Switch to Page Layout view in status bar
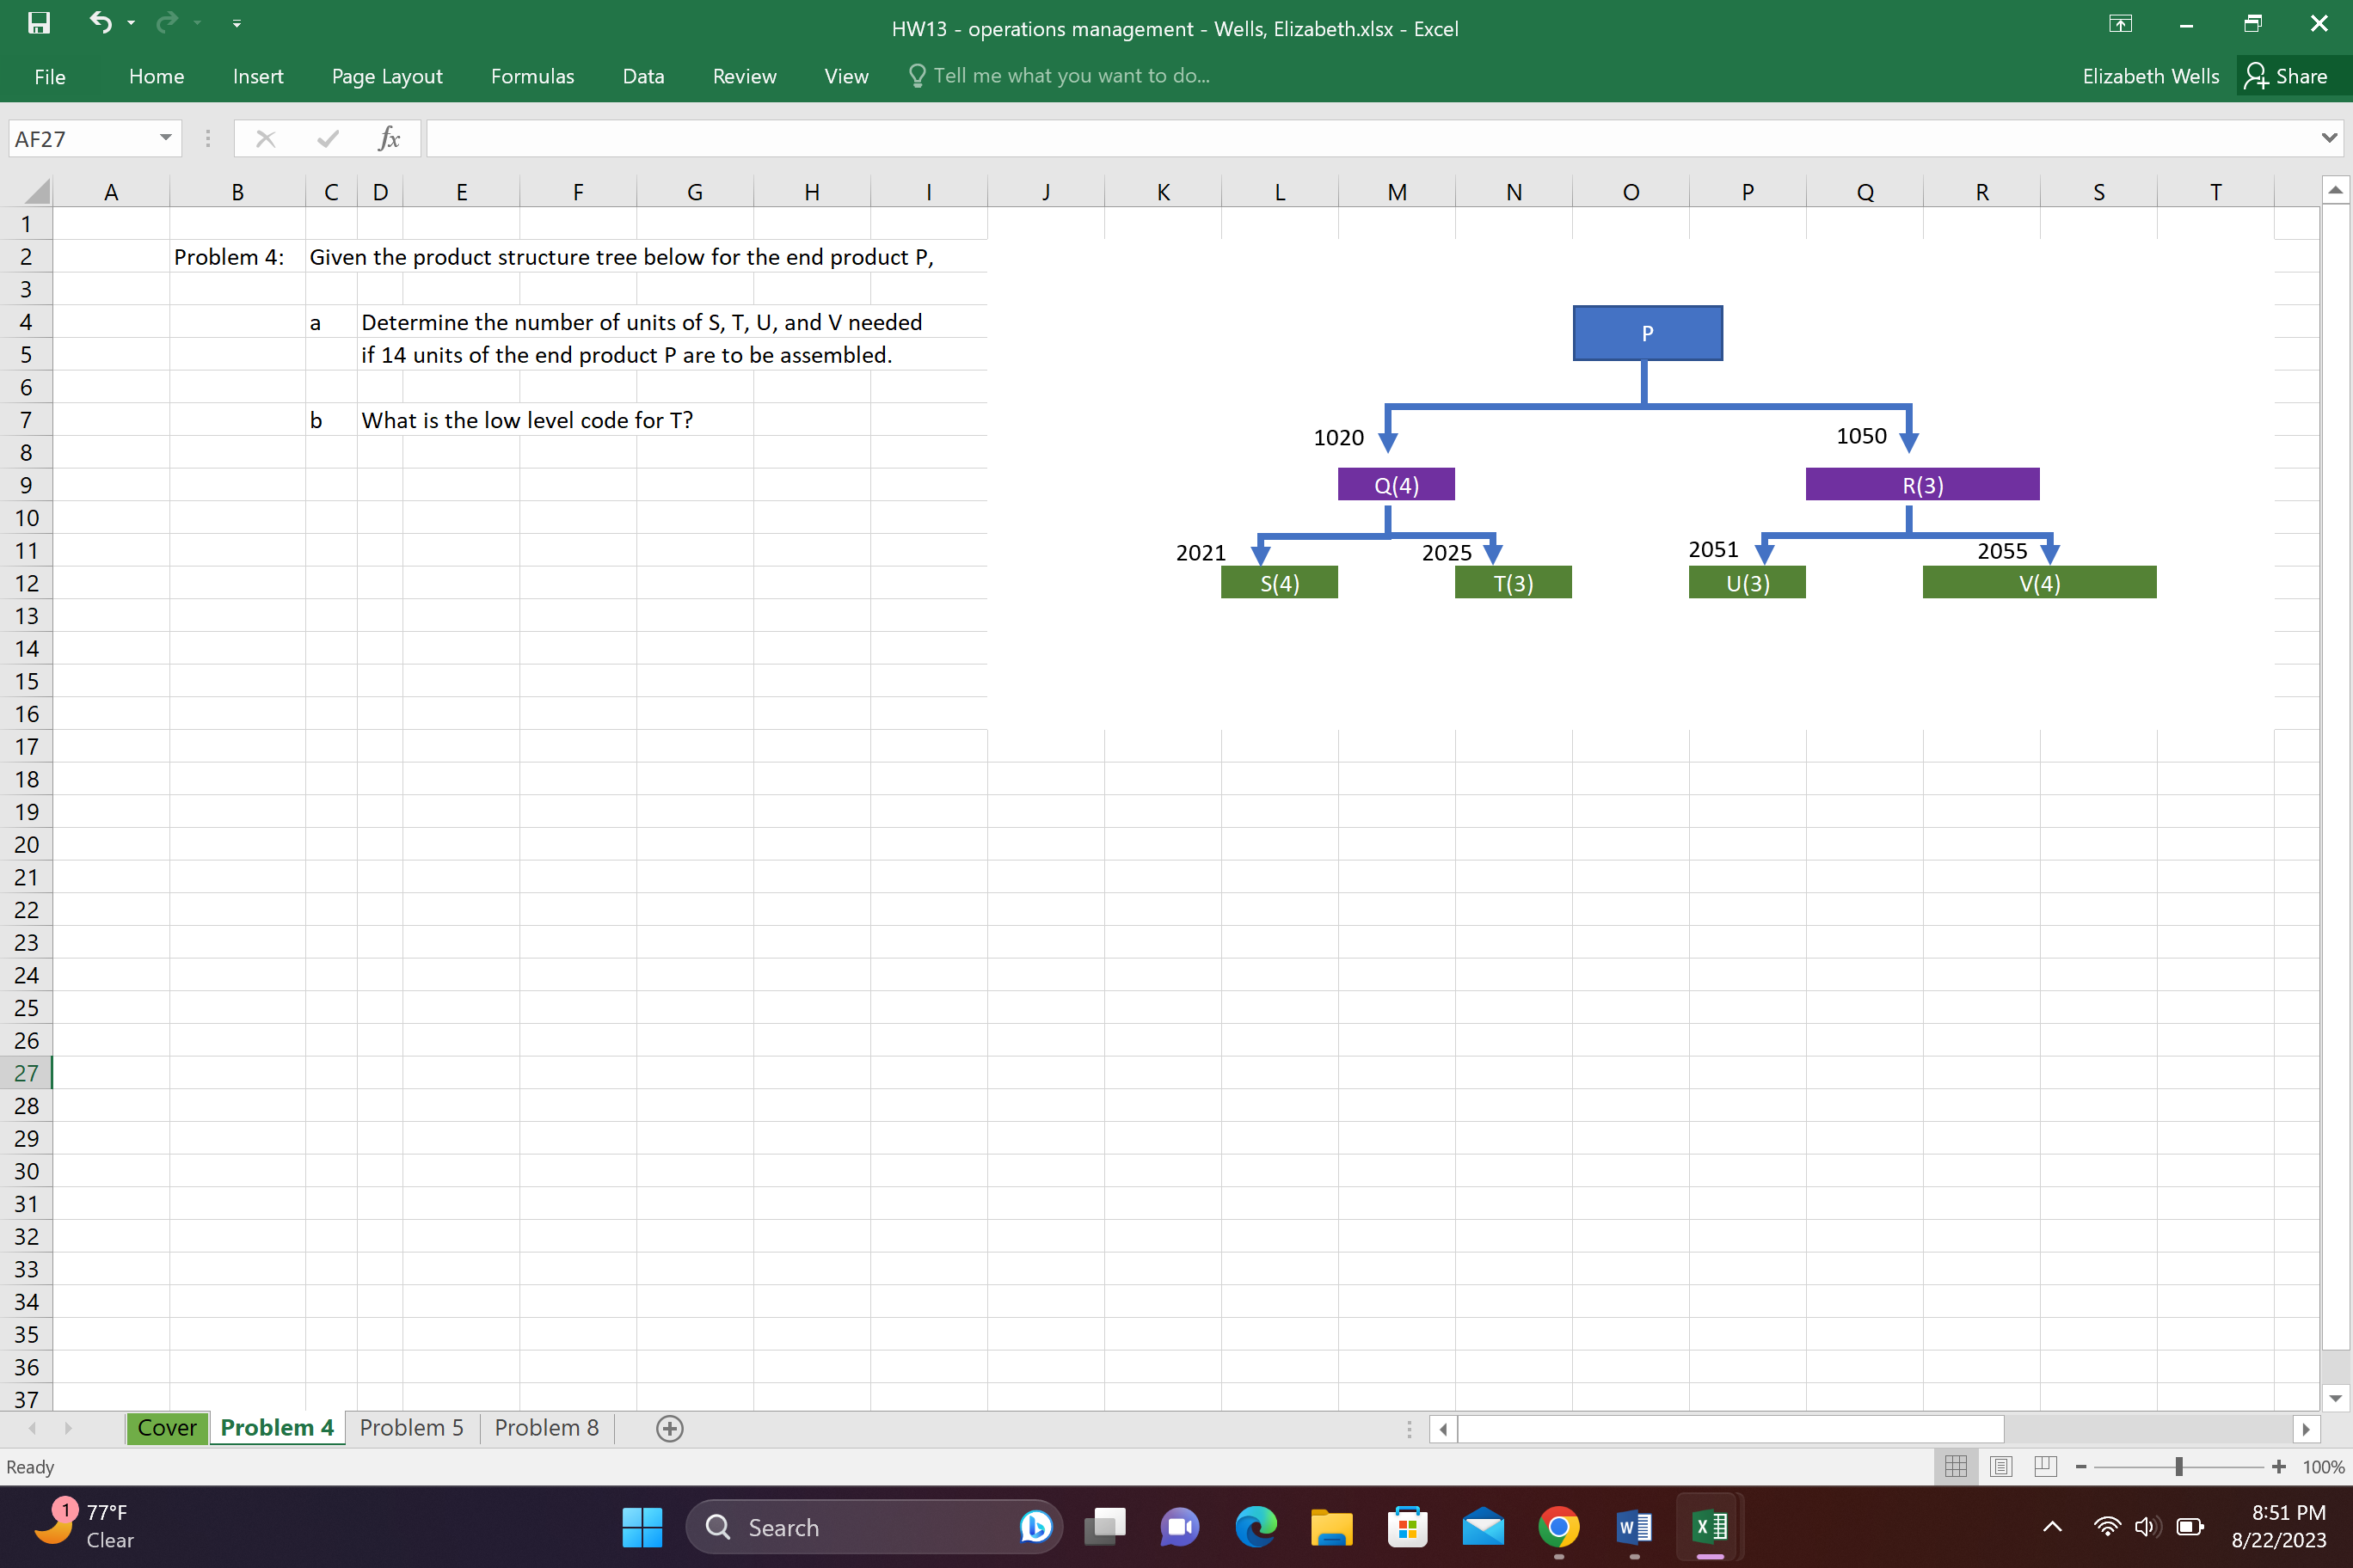 pyautogui.click(x=2001, y=1466)
